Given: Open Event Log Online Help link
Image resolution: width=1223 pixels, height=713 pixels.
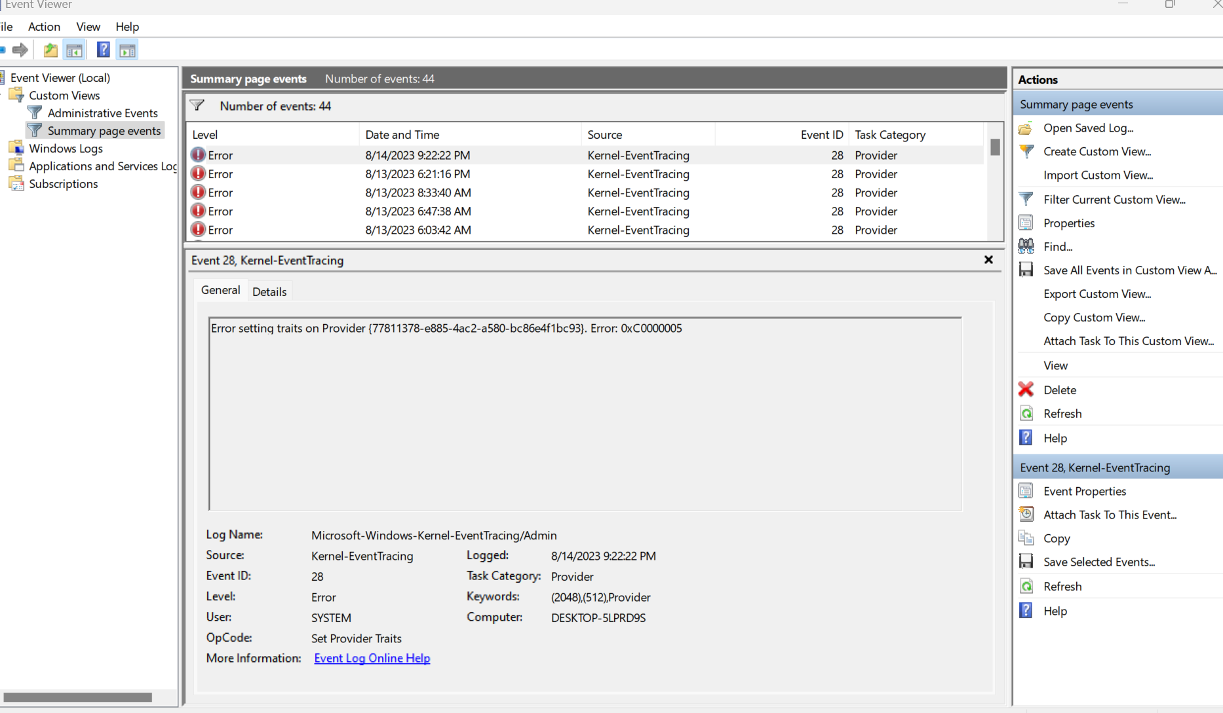Looking at the screenshot, I should click(x=372, y=658).
